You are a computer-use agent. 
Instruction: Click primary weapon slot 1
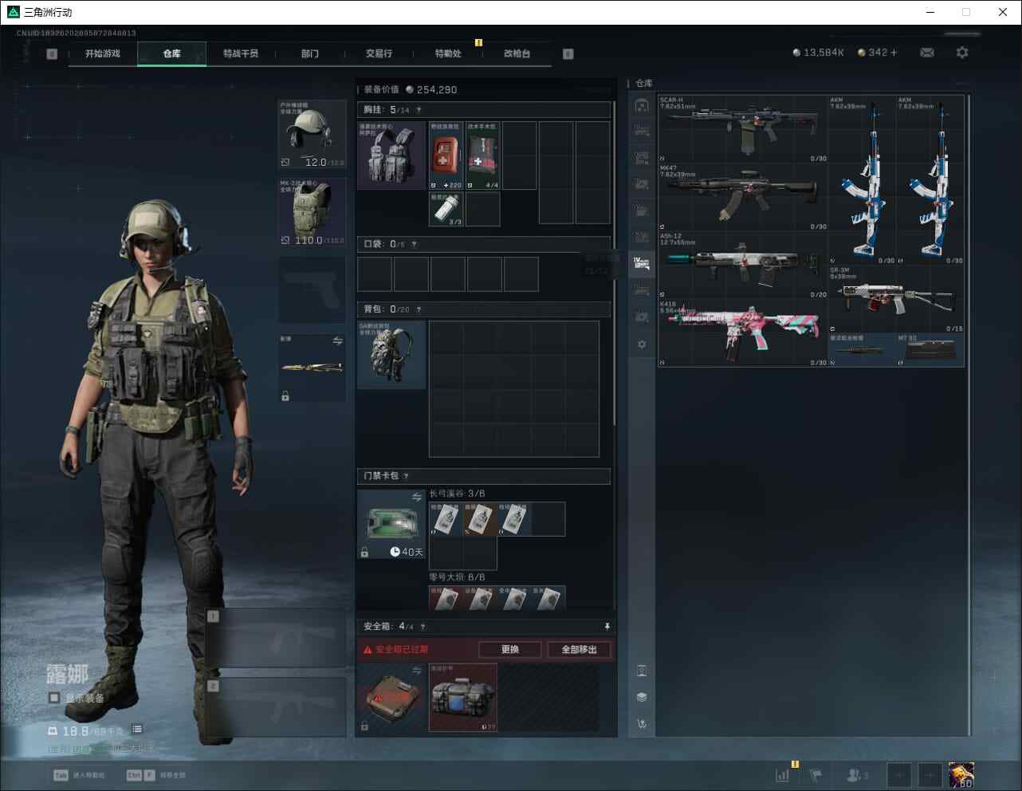(x=276, y=639)
